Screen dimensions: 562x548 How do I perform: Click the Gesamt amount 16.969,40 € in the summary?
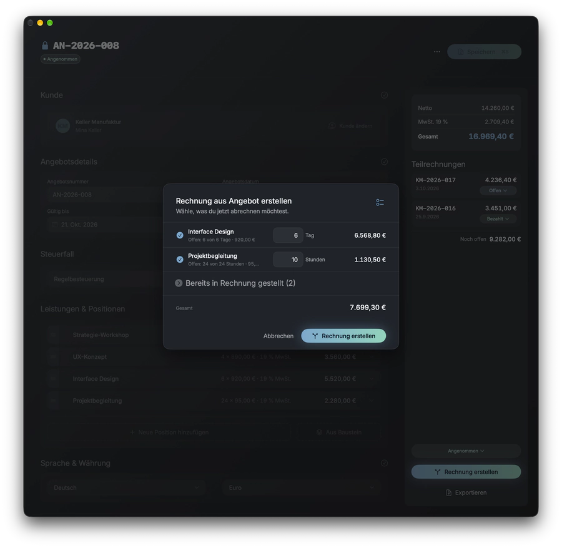tap(491, 137)
